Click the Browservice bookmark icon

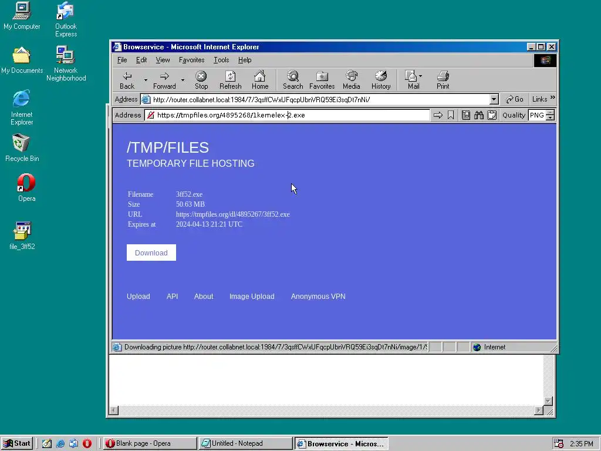pos(451,115)
